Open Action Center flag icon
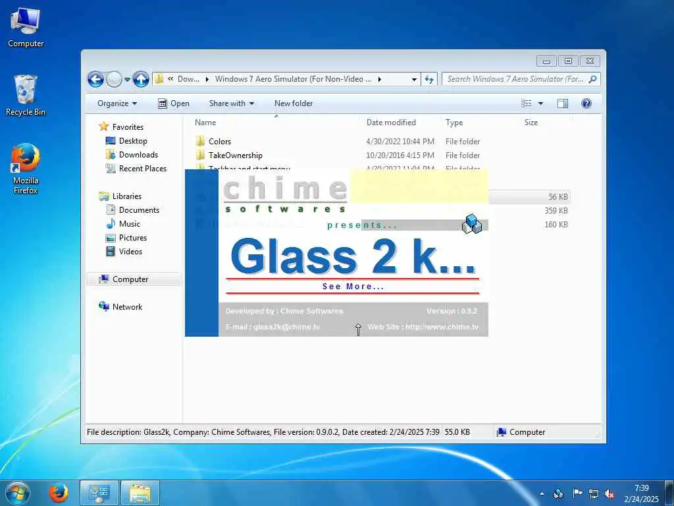 coord(577,493)
